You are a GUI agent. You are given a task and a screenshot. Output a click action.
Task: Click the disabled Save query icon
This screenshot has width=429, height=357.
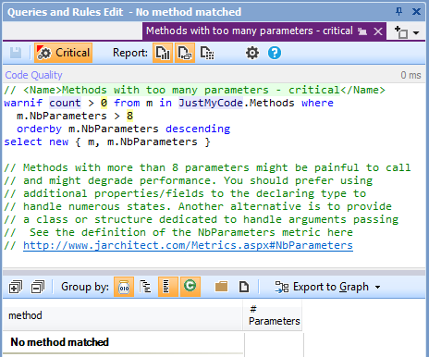[16, 53]
